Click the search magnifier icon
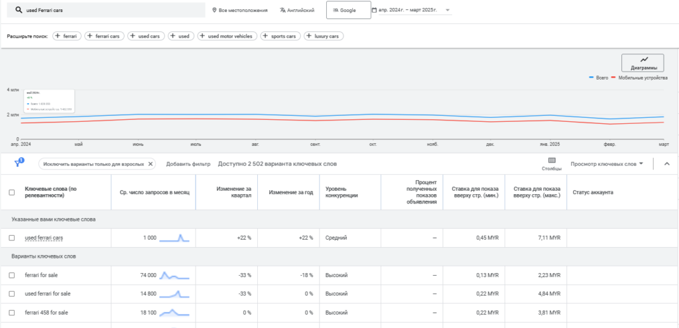 click(x=19, y=10)
